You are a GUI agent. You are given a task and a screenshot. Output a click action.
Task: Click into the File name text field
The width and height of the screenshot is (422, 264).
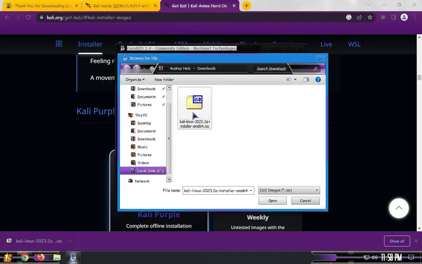pos(216,191)
